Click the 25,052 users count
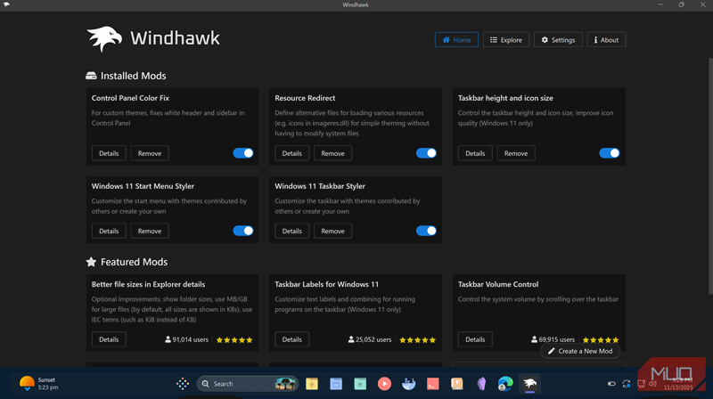 pyautogui.click(x=370, y=339)
